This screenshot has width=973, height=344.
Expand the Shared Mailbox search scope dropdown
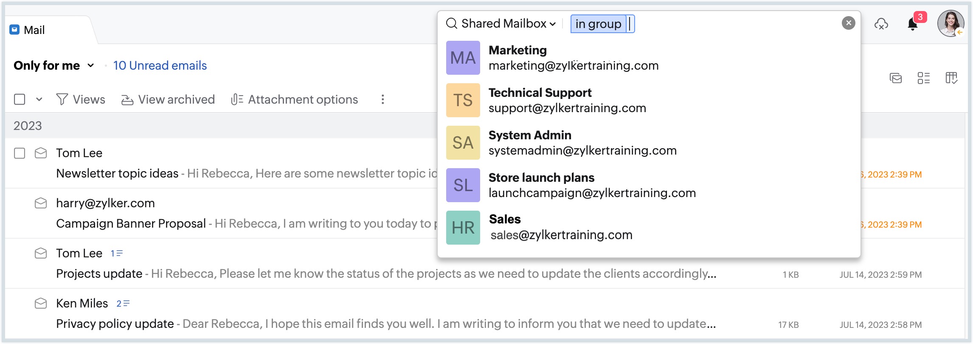(x=509, y=23)
